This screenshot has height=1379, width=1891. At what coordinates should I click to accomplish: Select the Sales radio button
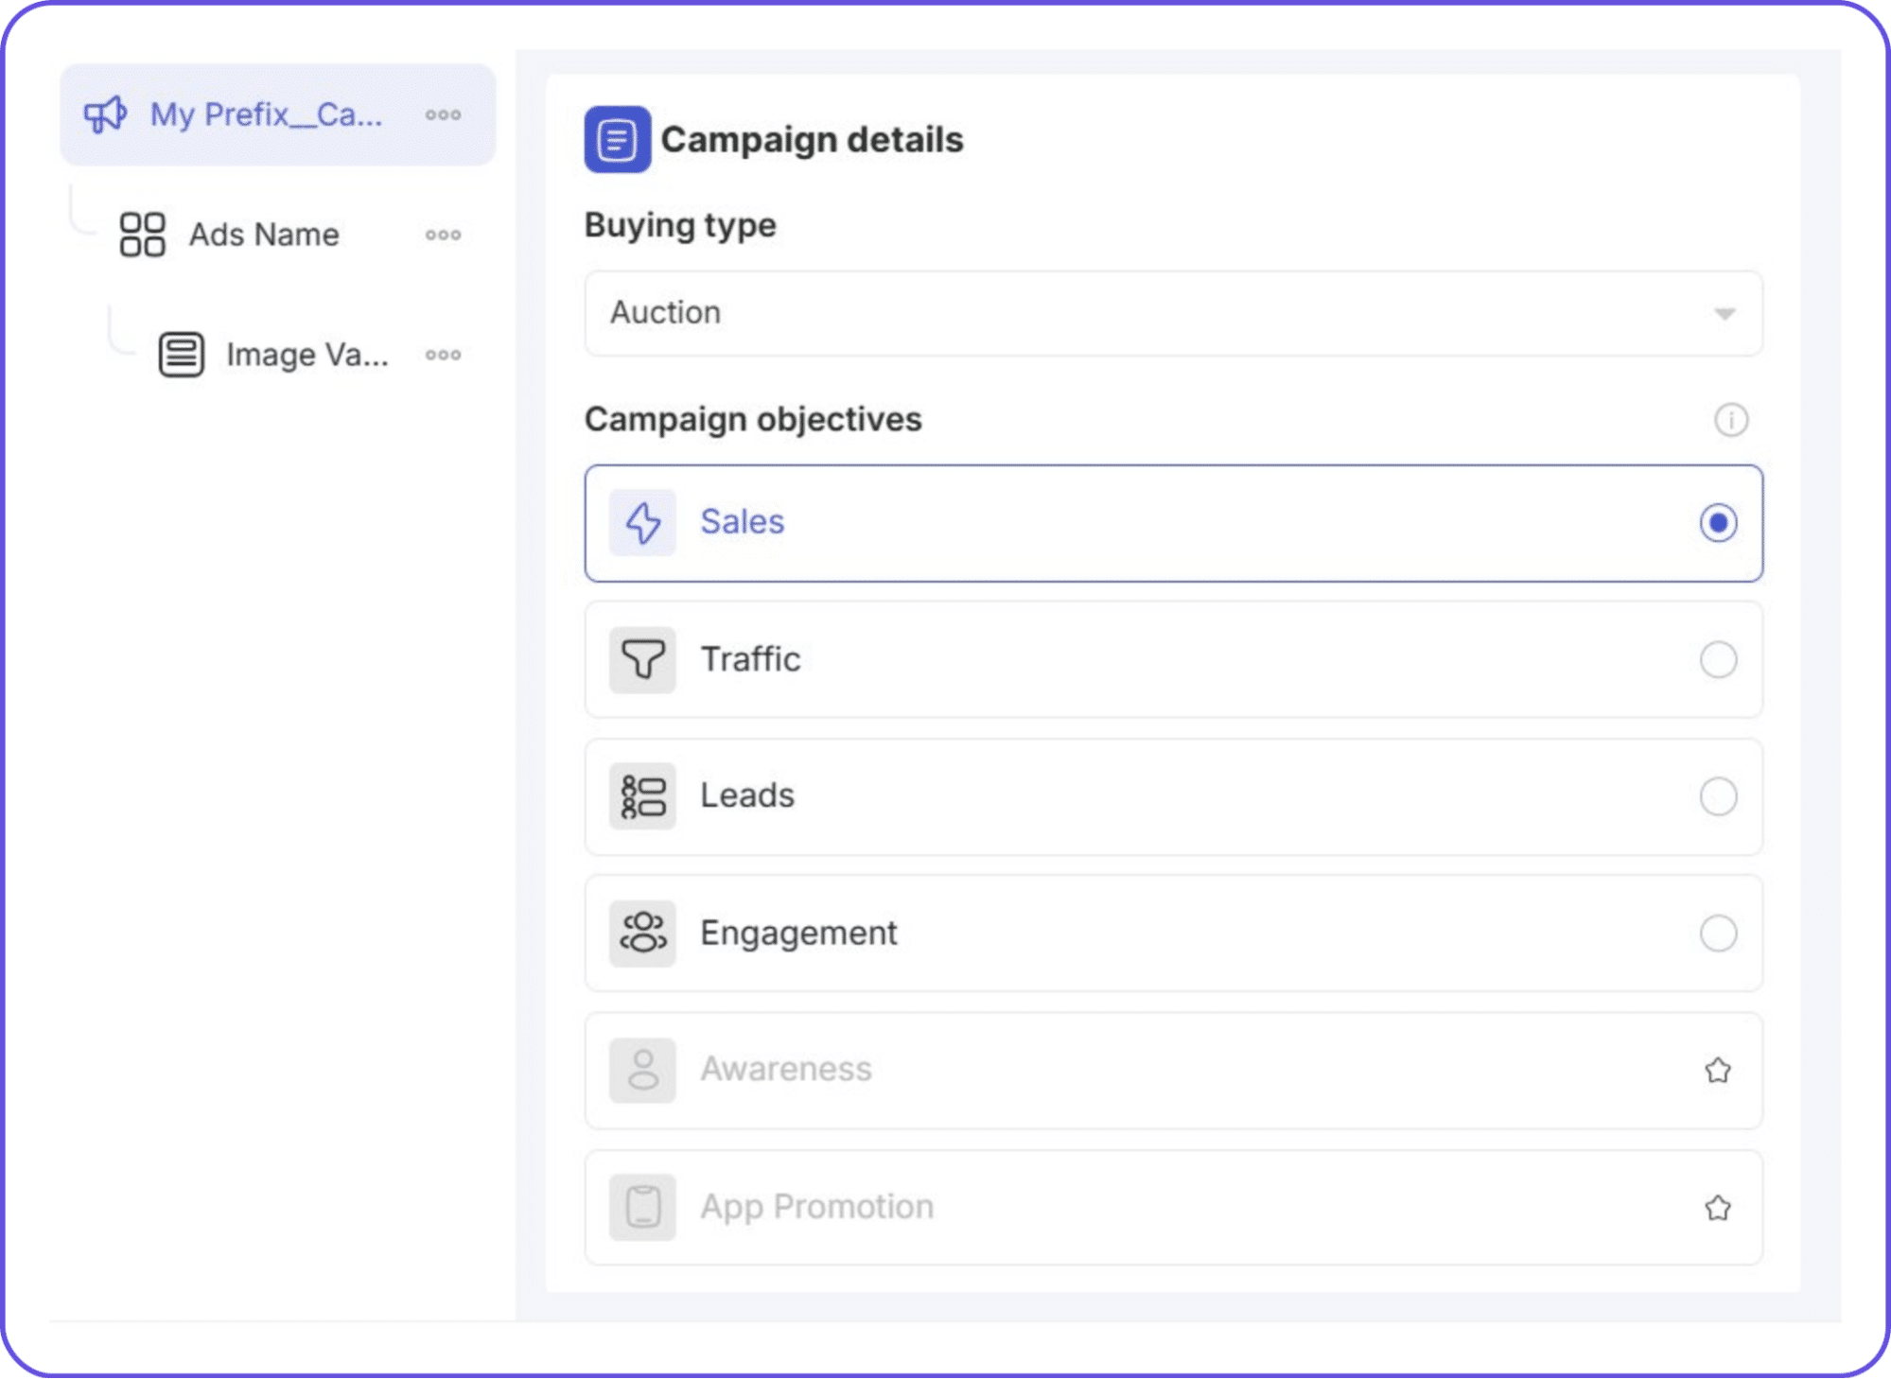pyautogui.click(x=1718, y=523)
